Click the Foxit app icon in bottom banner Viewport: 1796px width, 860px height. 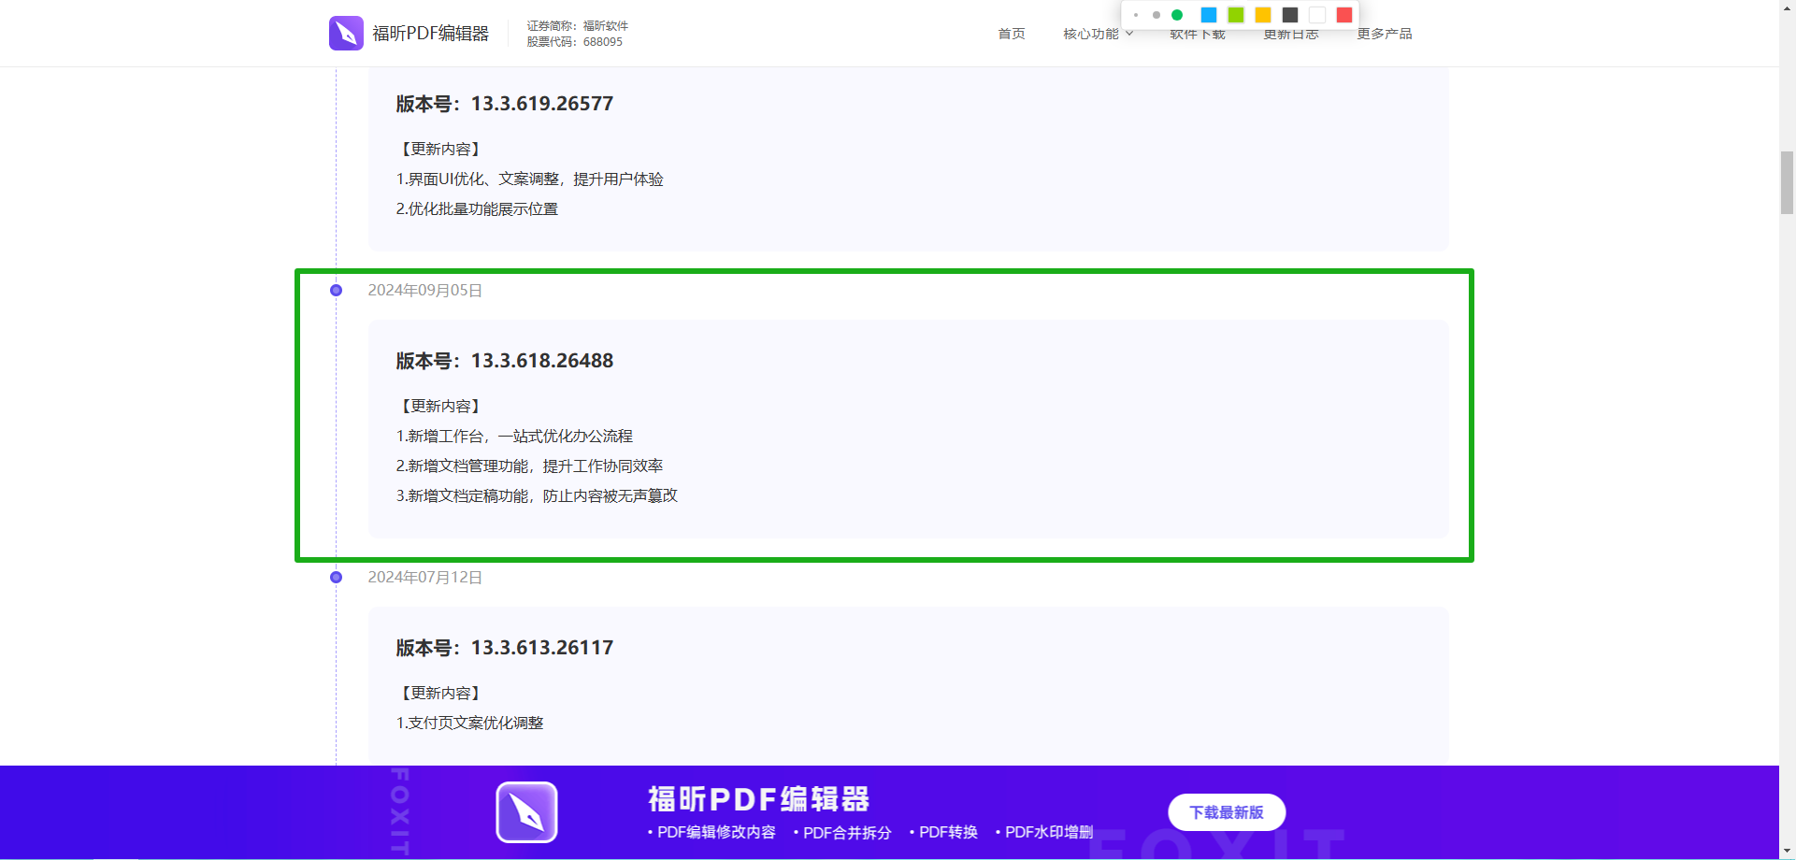point(526,812)
